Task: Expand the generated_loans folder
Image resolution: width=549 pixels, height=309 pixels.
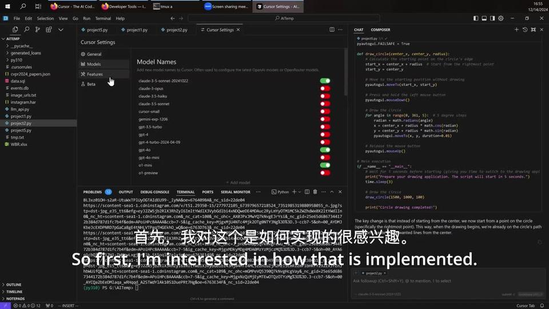Action: point(26,53)
